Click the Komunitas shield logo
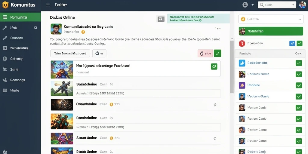Viewport: 308px width, 154px height. click(5, 5)
